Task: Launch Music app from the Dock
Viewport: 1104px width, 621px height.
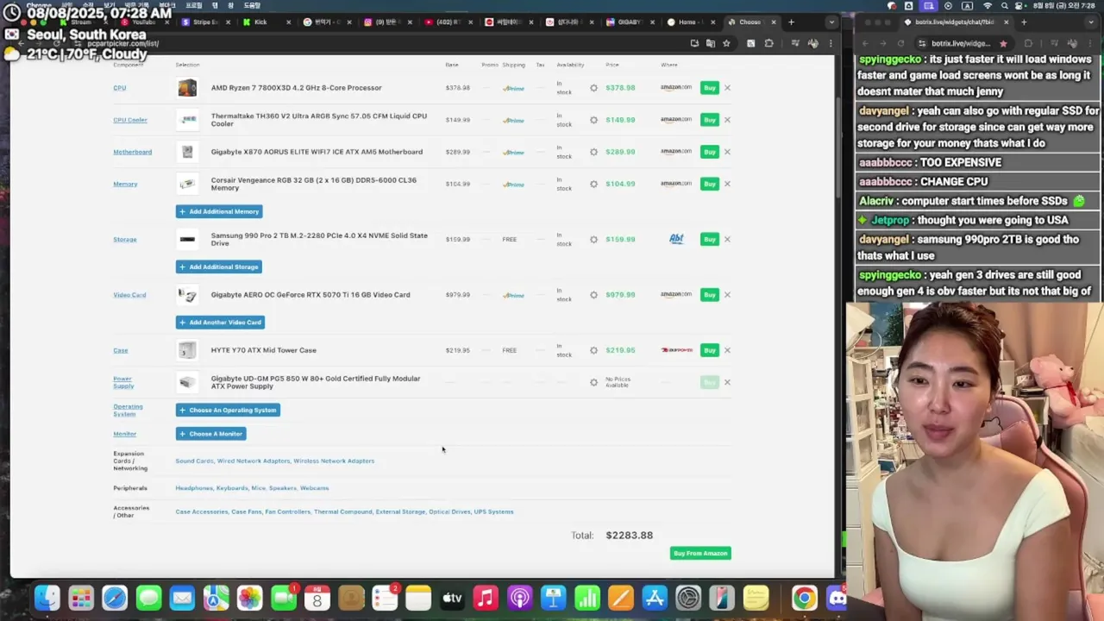Action: pos(486,598)
